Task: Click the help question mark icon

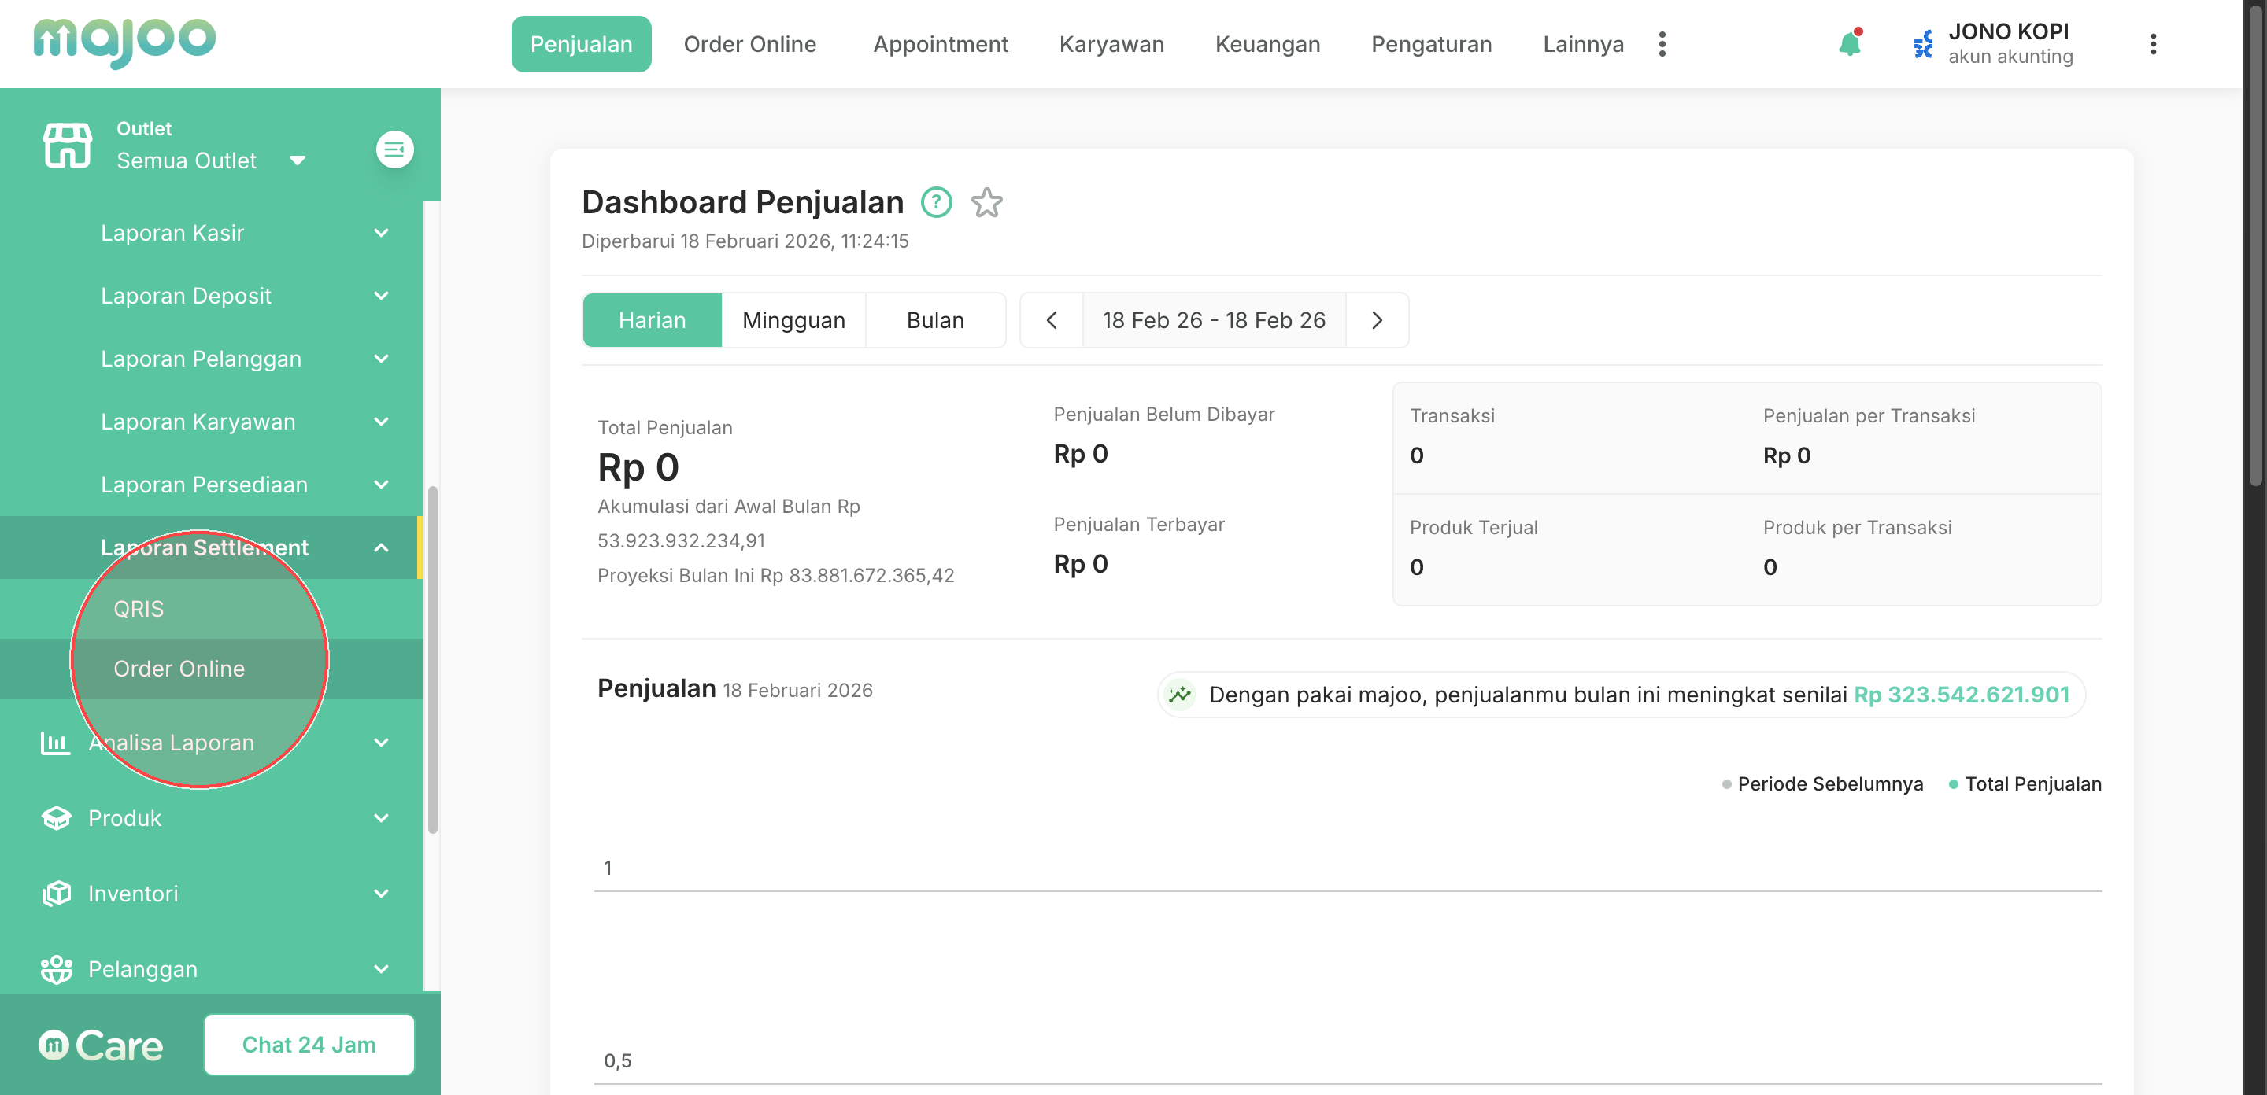Action: tap(937, 203)
